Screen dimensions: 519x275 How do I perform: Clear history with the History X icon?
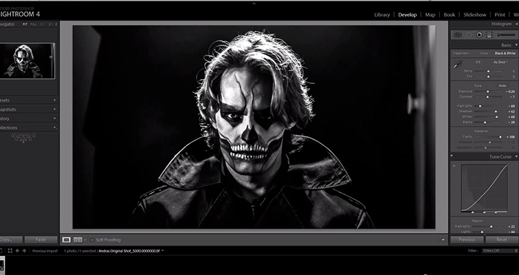54,118
